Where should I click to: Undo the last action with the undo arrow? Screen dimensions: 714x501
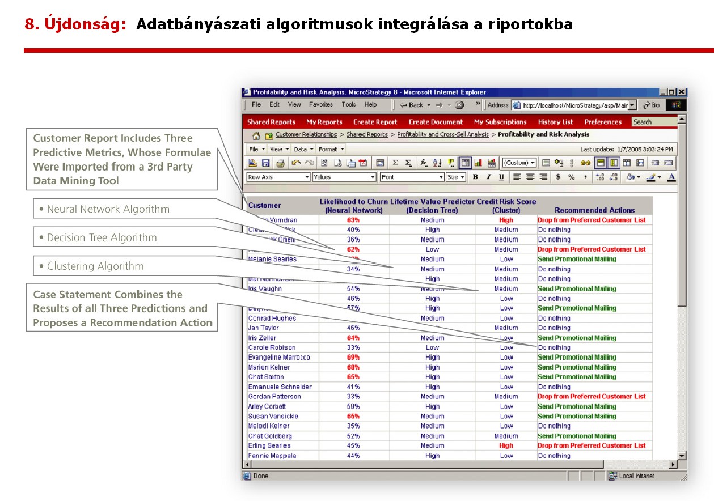[296, 163]
